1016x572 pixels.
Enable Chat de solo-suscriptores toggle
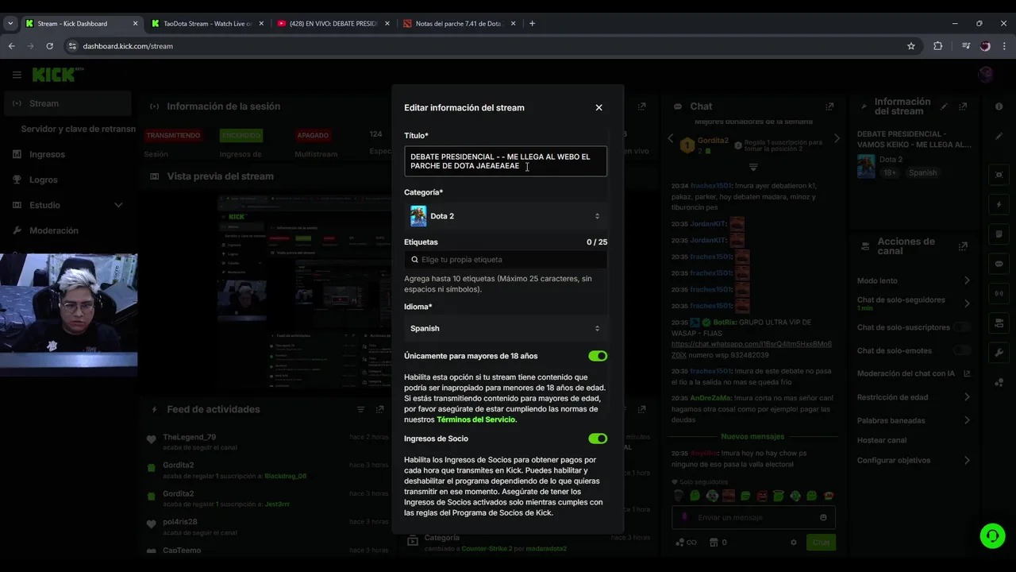coord(962,327)
